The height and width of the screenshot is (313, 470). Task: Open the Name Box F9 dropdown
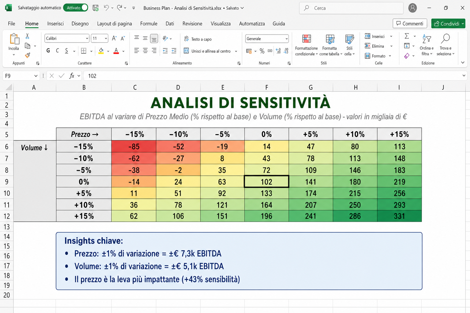click(x=36, y=76)
